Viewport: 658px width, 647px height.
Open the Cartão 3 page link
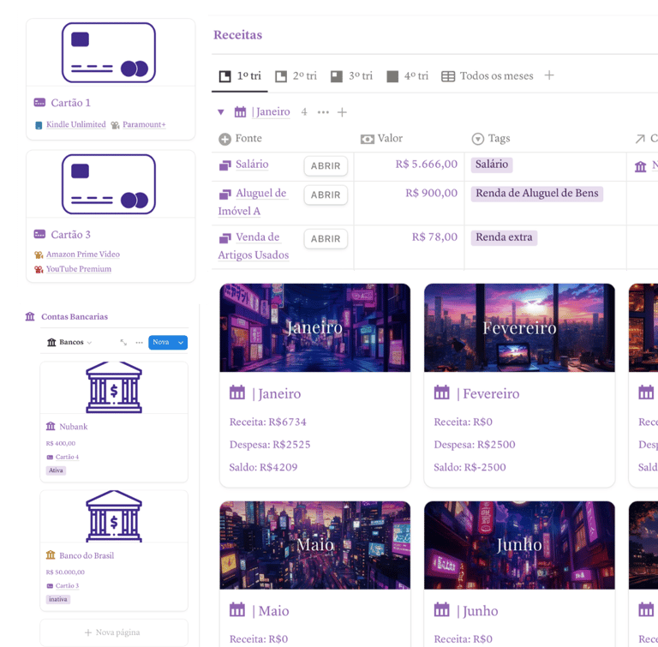[70, 234]
